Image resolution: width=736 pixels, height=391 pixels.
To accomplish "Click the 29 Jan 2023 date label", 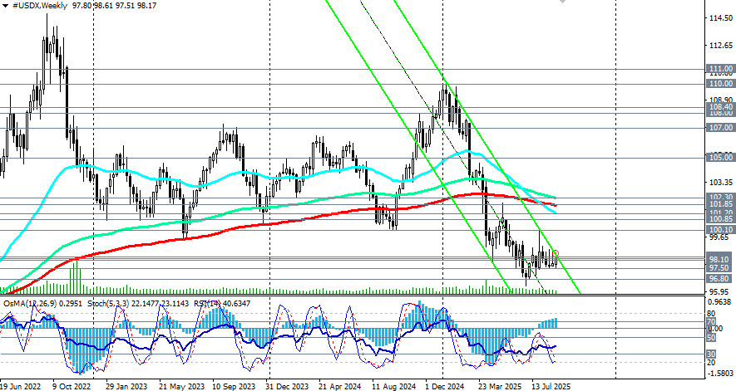I will point(126,386).
